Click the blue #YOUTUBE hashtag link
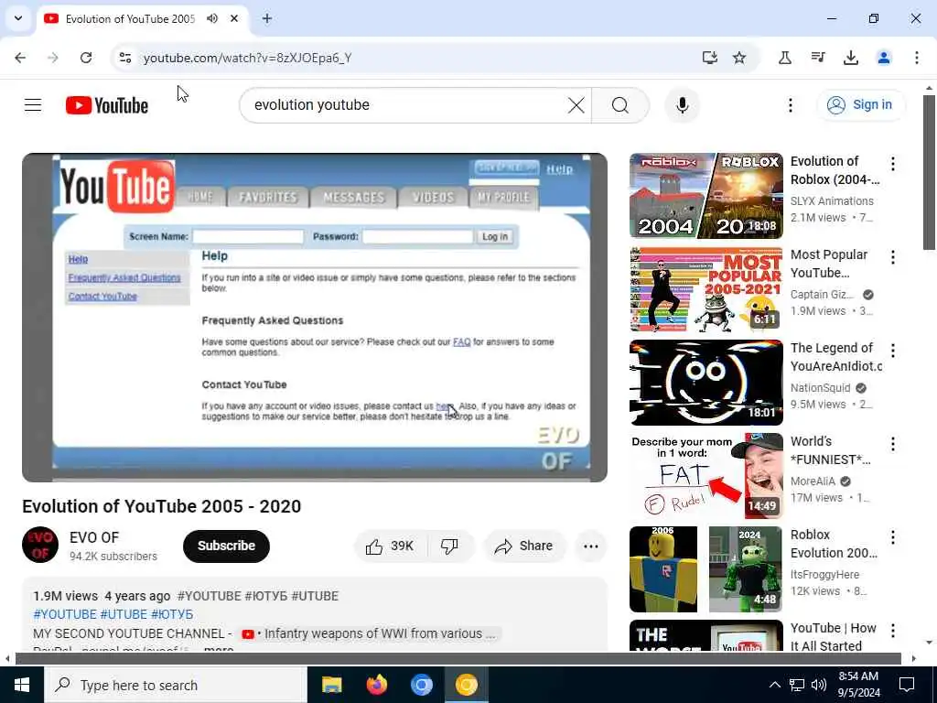Viewport: 937px width, 703px height. 65,614
